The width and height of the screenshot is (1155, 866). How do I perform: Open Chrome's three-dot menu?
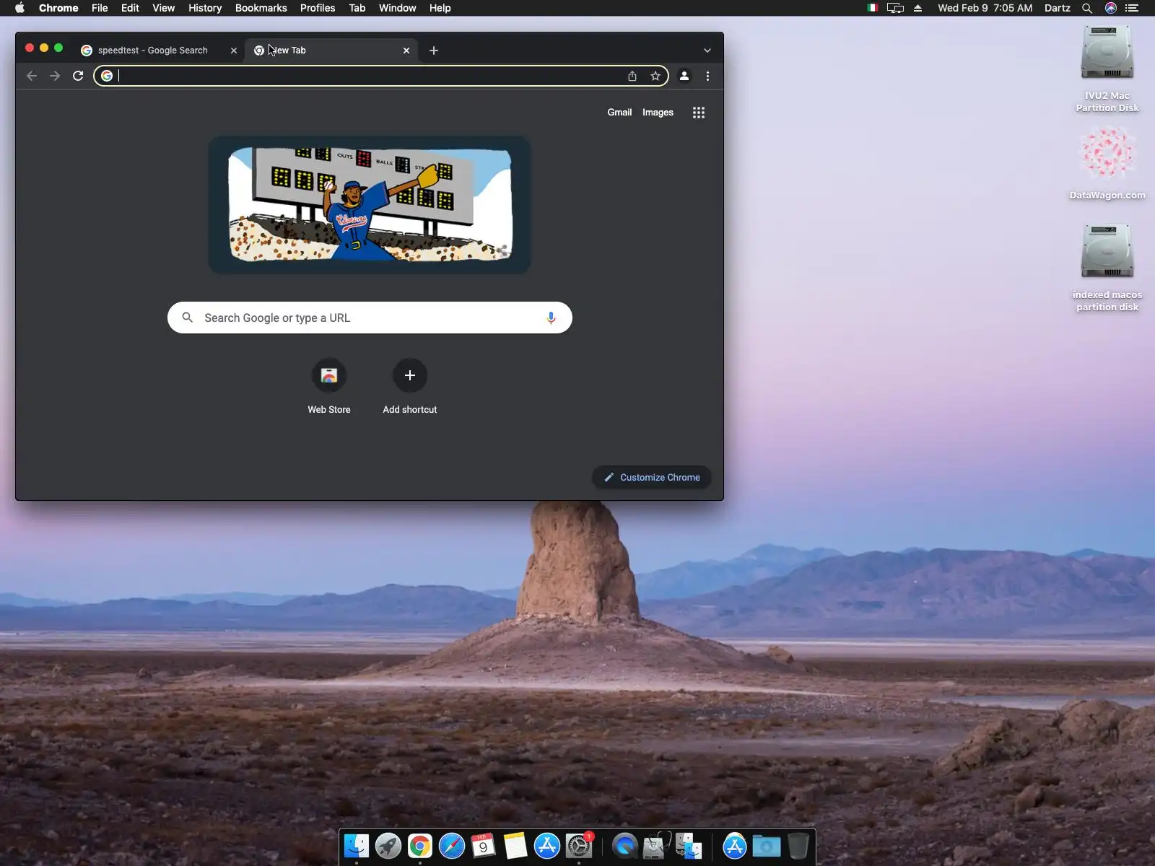(x=707, y=76)
